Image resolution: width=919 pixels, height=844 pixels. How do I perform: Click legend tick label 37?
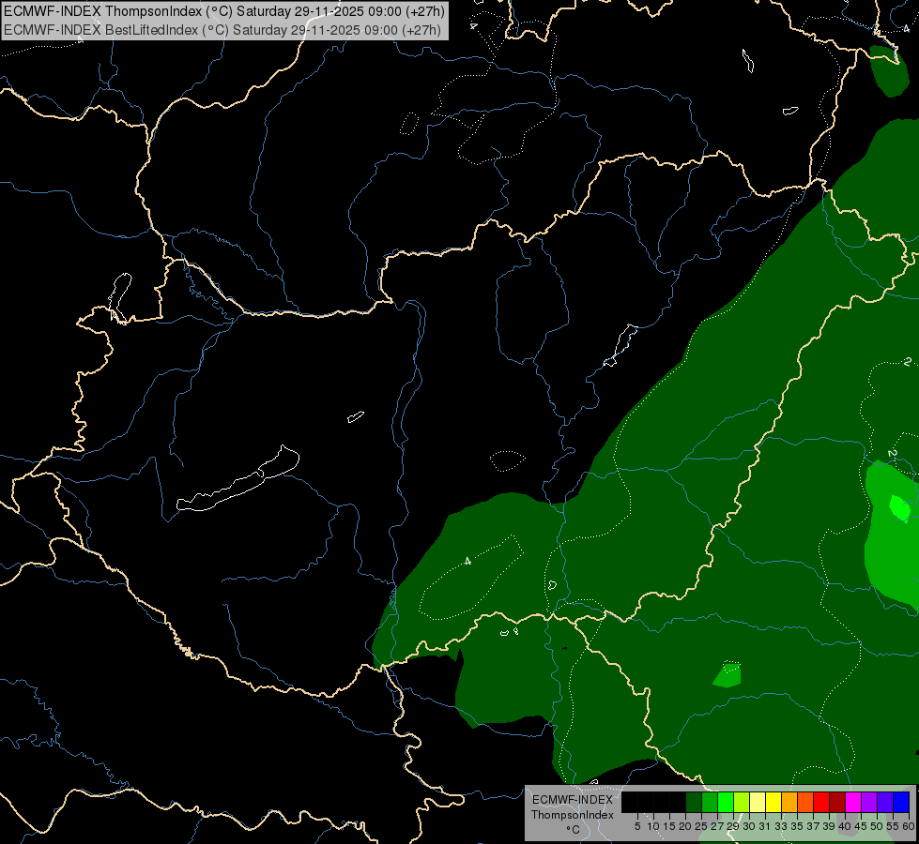[x=814, y=826]
